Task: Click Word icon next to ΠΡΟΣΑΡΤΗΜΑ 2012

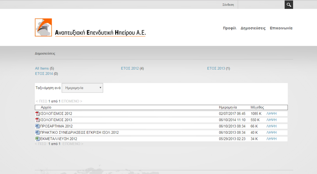Action: point(37,126)
